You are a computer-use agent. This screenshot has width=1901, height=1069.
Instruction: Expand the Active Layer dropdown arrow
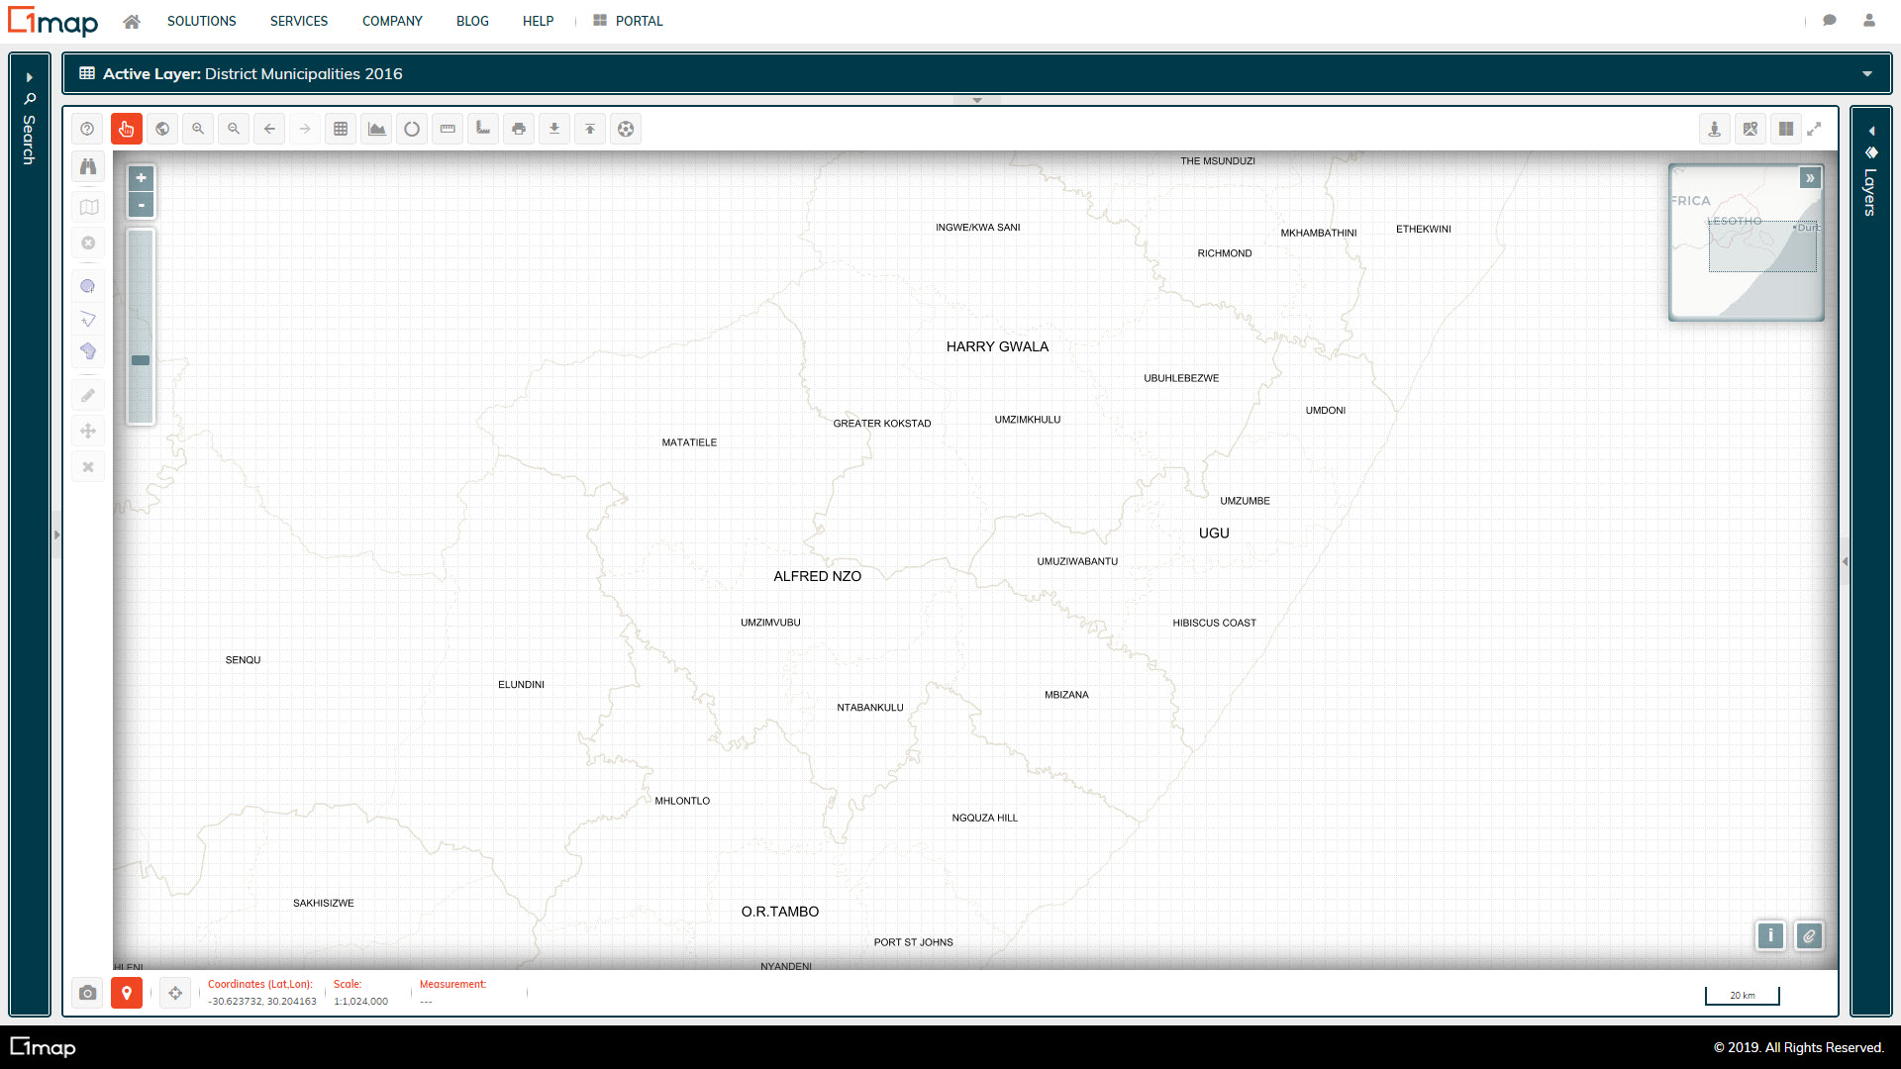[x=1867, y=74]
